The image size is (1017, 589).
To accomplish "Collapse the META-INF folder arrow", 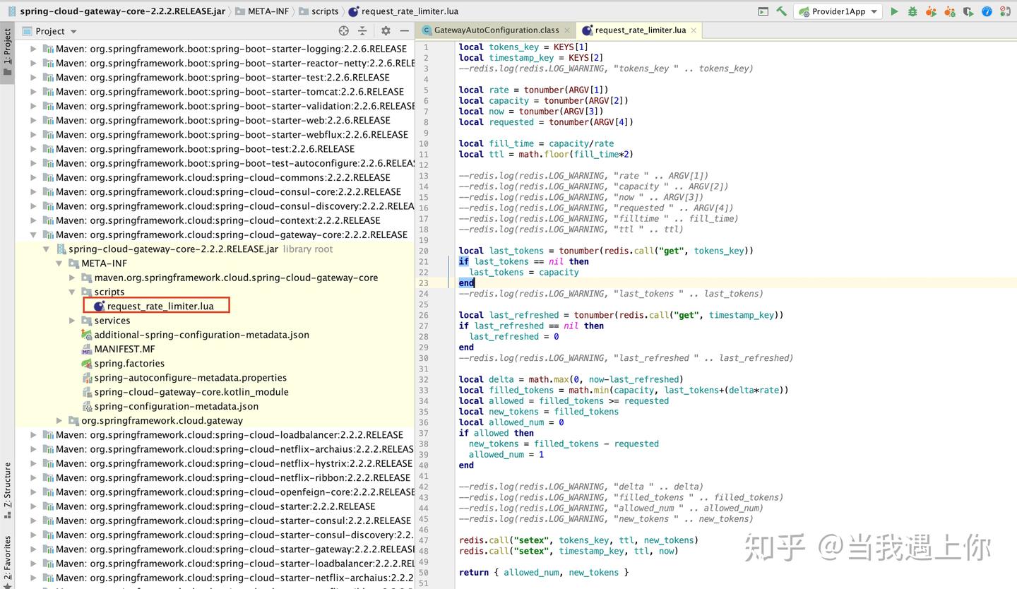I will click(x=59, y=263).
